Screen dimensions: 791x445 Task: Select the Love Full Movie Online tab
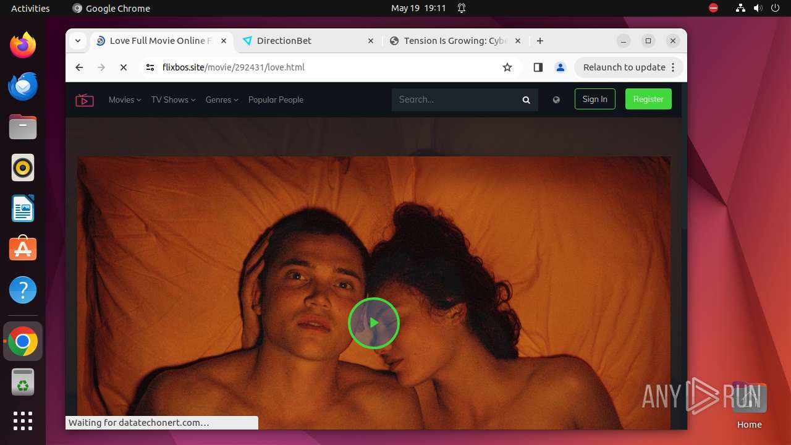[161, 41]
